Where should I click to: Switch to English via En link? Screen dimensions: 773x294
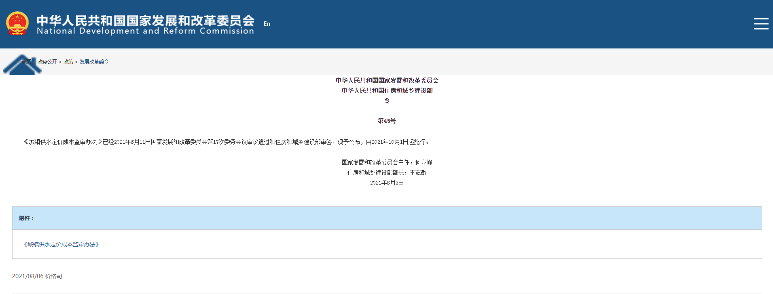(x=267, y=24)
